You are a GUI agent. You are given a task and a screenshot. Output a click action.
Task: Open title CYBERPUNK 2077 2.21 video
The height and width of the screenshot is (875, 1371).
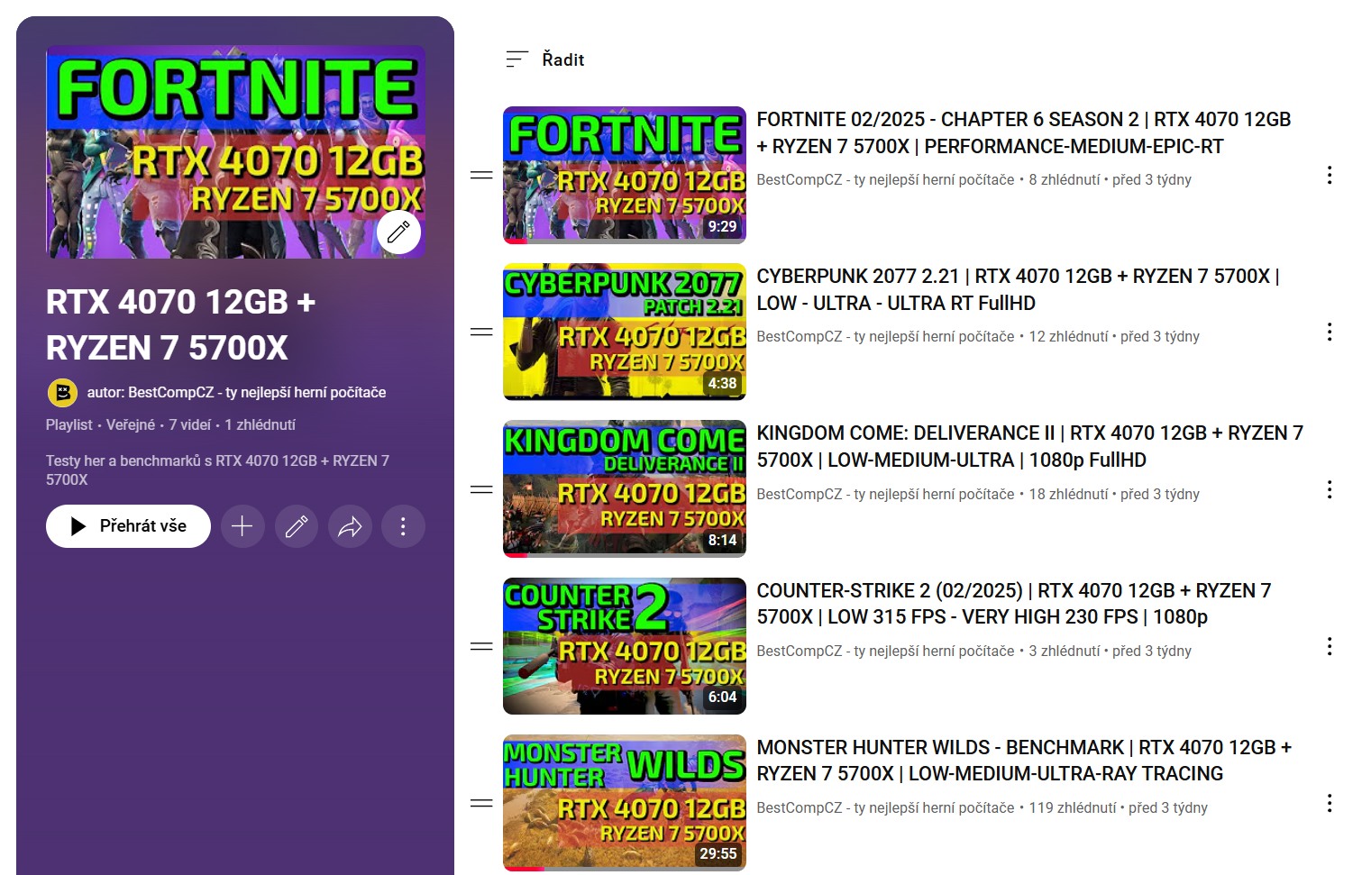click(1019, 289)
